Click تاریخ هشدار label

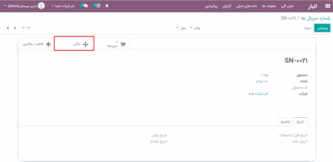click(x=158, y=141)
